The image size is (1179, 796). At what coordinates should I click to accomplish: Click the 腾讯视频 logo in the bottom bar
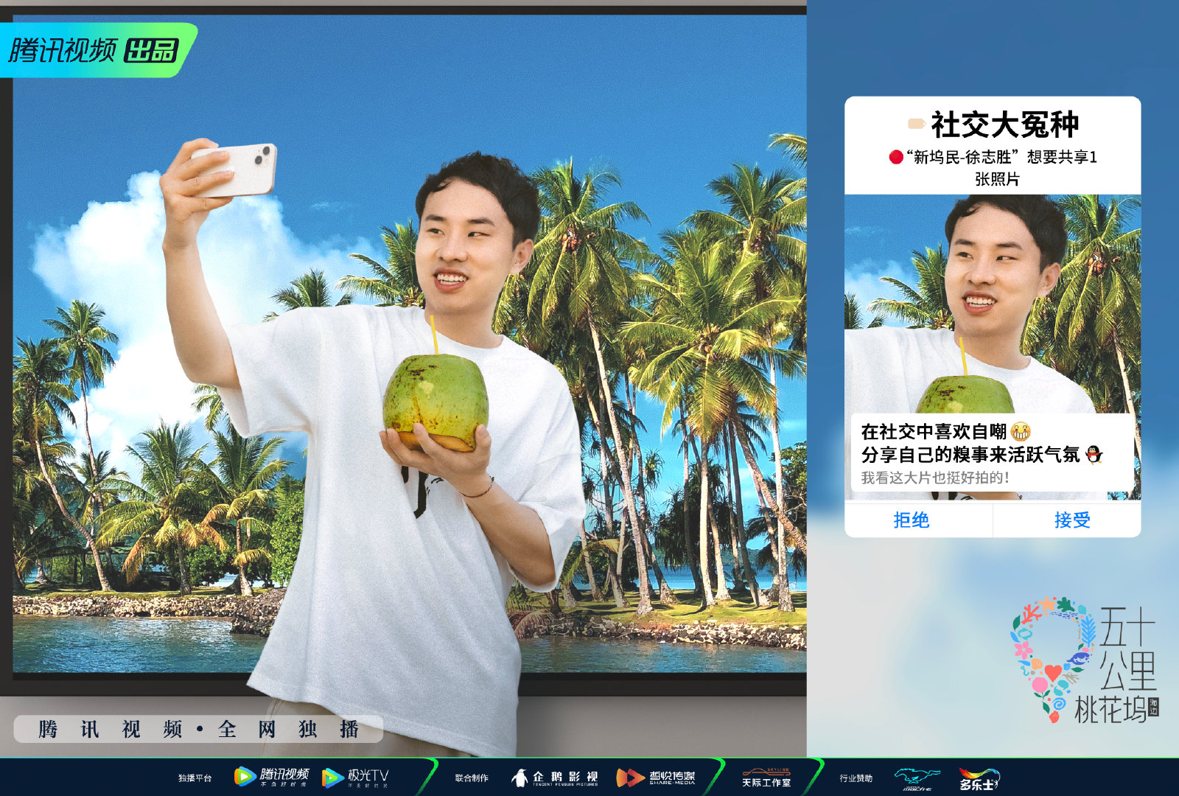point(271,777)
